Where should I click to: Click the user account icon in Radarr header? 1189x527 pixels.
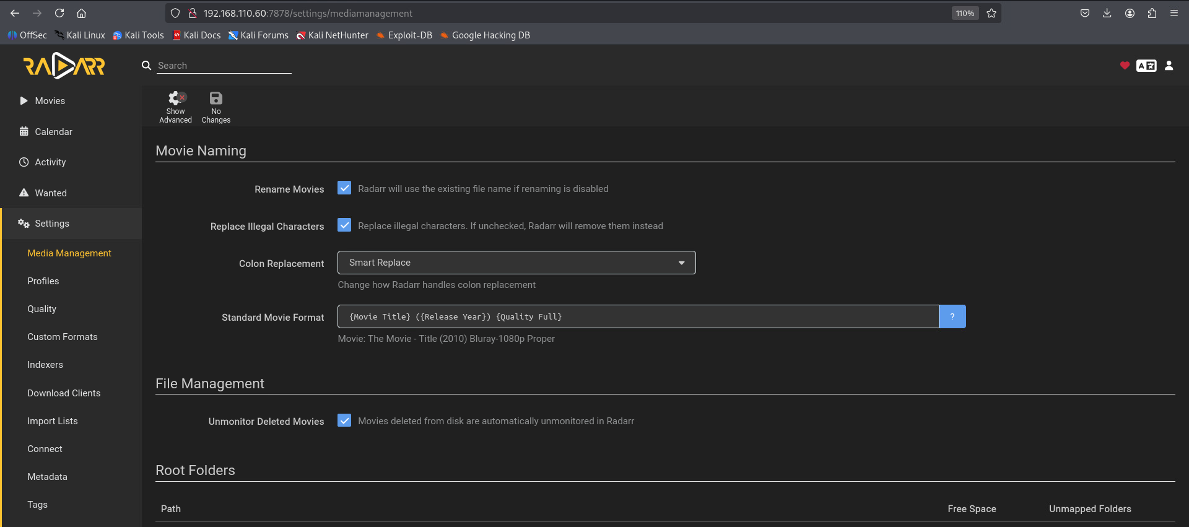pos(1169,66)
